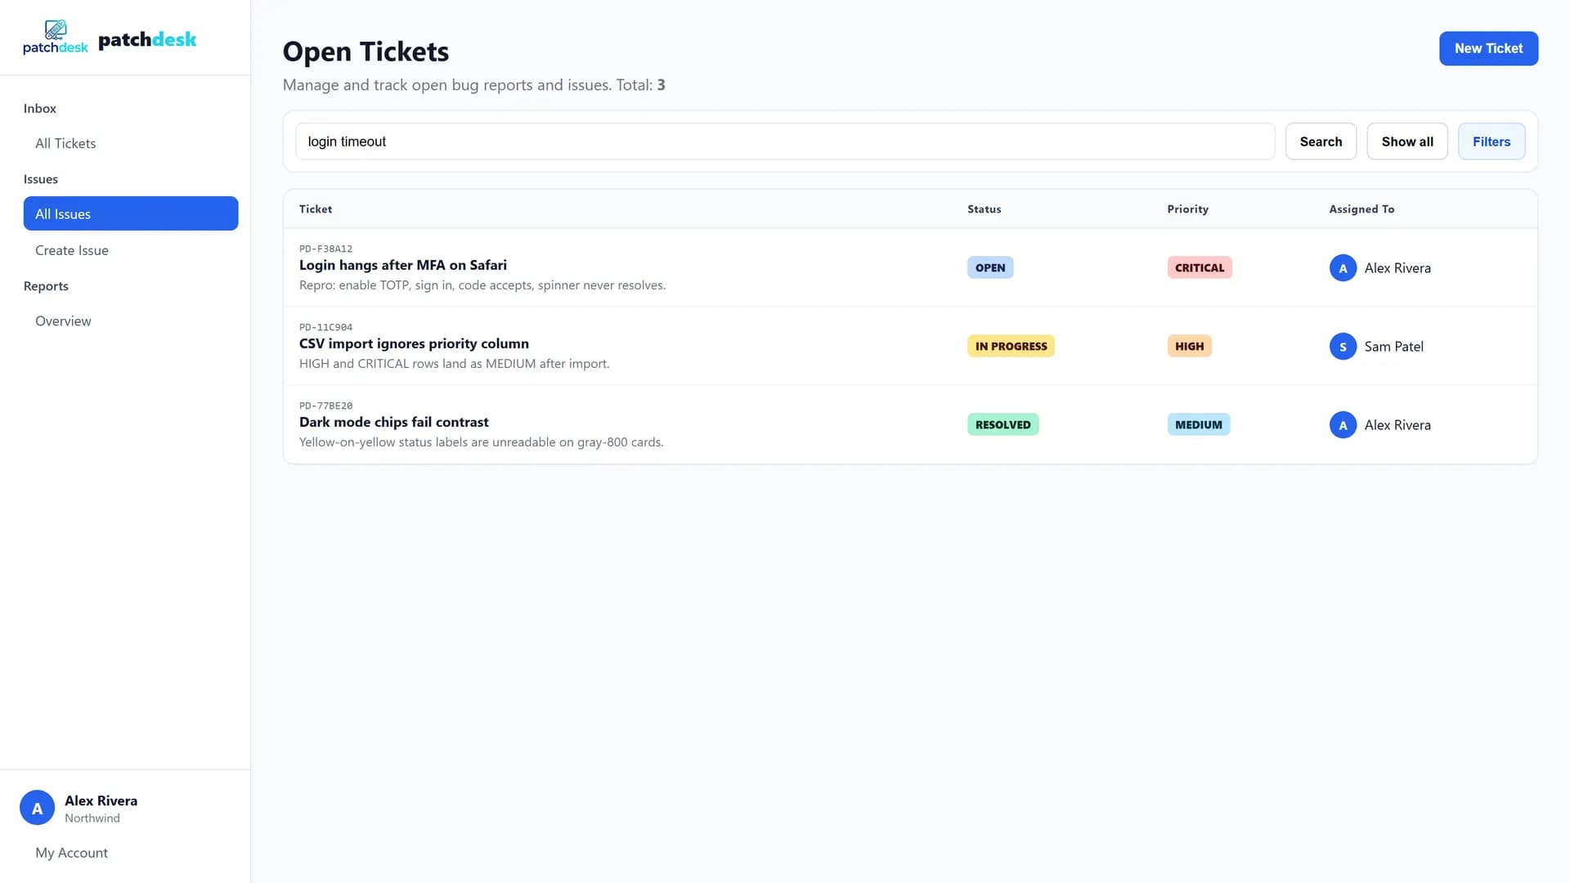The height and width of the screenshot is (883, 1570).
Task: Open the Filters panel
Action: tap(1491, 141)
